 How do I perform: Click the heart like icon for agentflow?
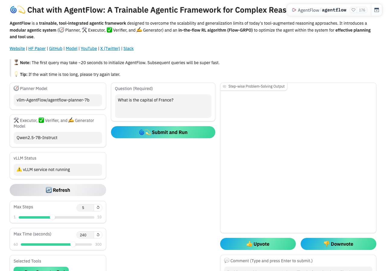pyautogui.click(x=353, y=10)
